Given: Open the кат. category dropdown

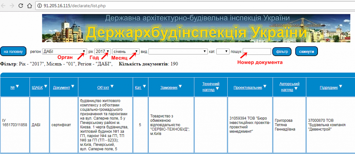Looking at the screenshot, I should coord(223,51).
